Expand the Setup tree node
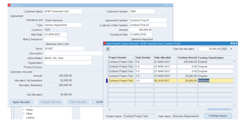Image resolution: width=245 pixels, height=128 pixels. coord(24,110)
